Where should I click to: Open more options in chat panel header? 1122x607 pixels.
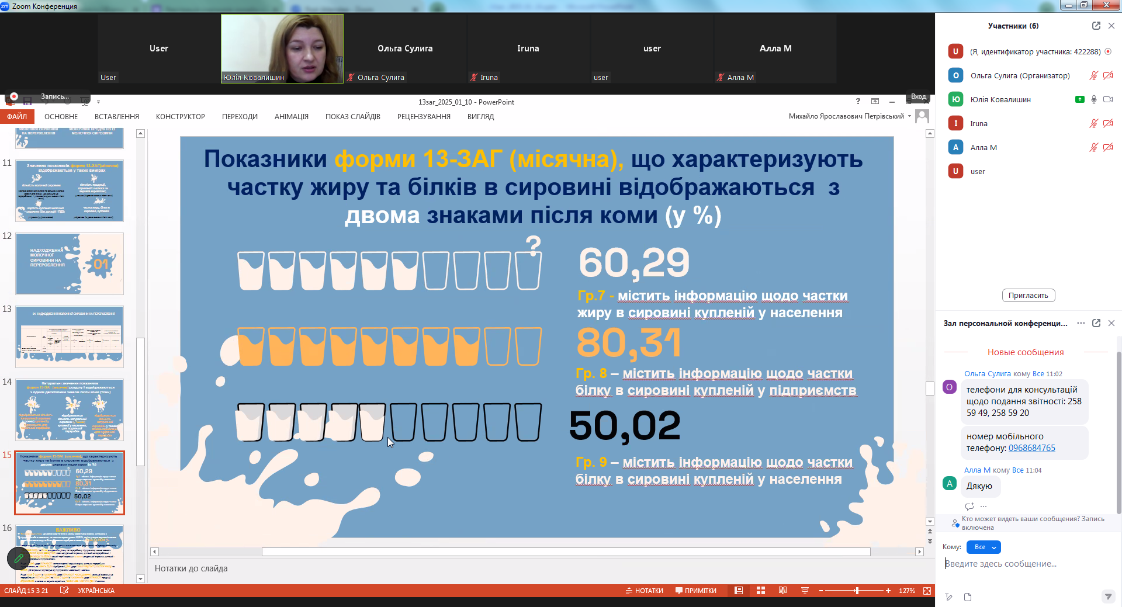[x=1081, y=323]
